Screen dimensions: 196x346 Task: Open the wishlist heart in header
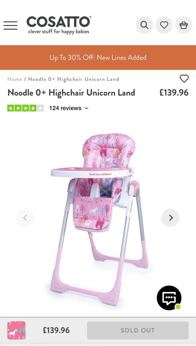(x=164, y=25)
